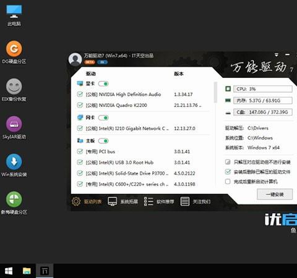Uncheck the PCI bus driver
The width and height of the screenshot is (297, 278).
coord(80,151)
